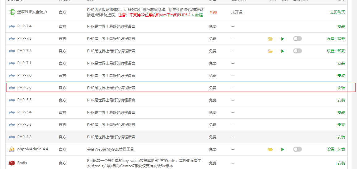Click the PHP-7.2 green play status icon
Viewport: 357px width, 169px height.
(x=283, y=51)
